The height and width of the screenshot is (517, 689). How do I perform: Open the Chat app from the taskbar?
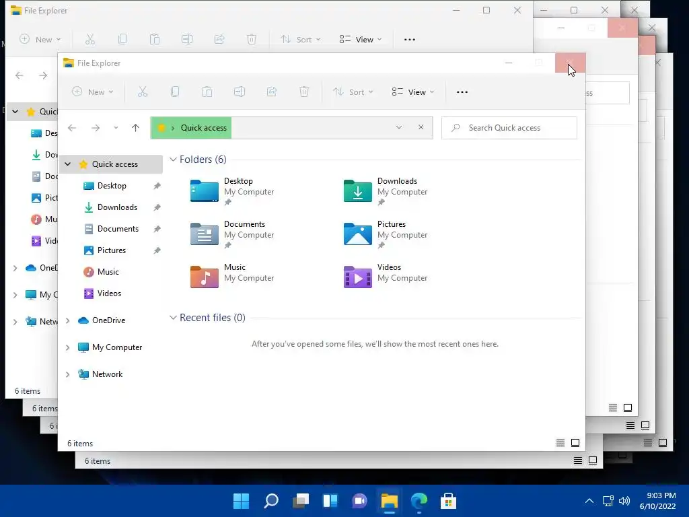[x=359, y=501]
